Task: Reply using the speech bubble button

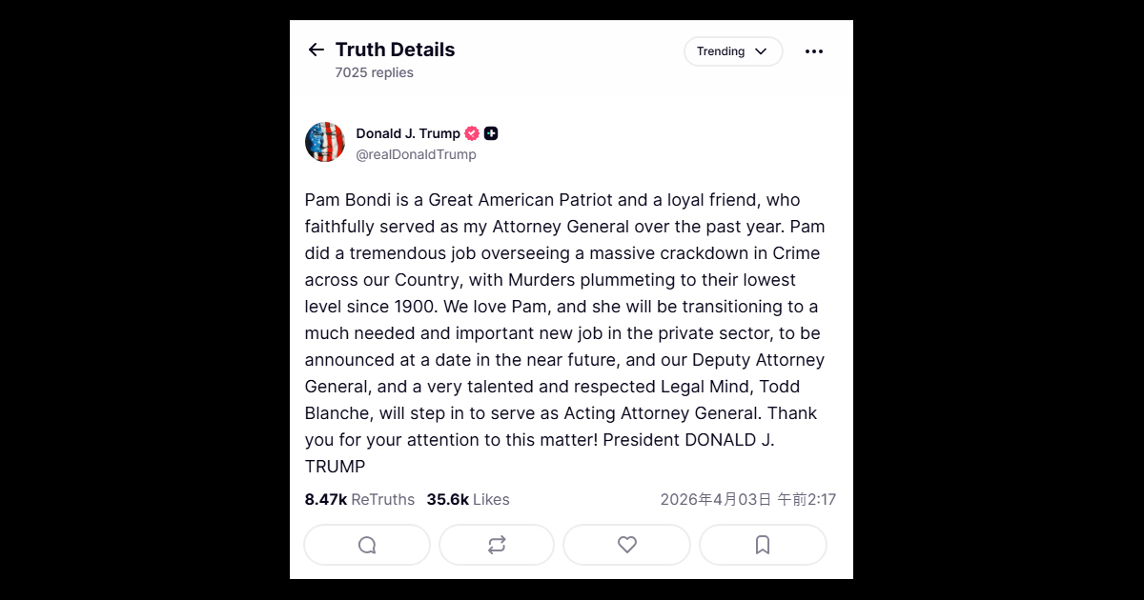Action: (367, 545)
